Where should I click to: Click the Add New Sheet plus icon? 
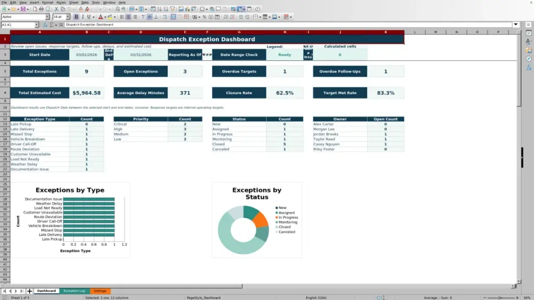pos(30,291)
